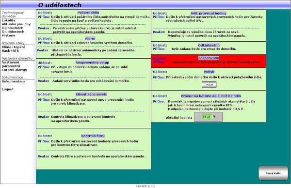
Task: Go to Externí alarmy settings
Action: 14,70
